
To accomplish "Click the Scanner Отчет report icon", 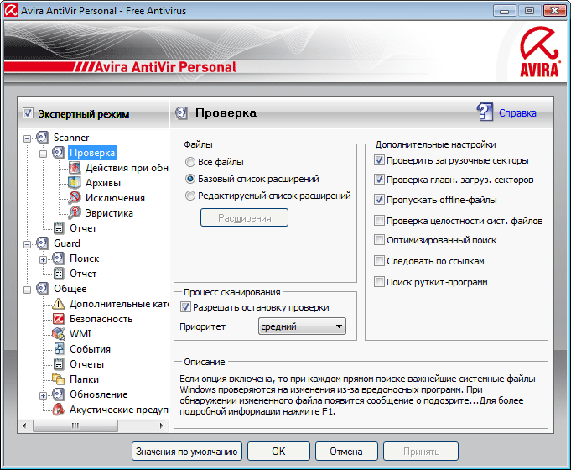I will click(58, 228).
